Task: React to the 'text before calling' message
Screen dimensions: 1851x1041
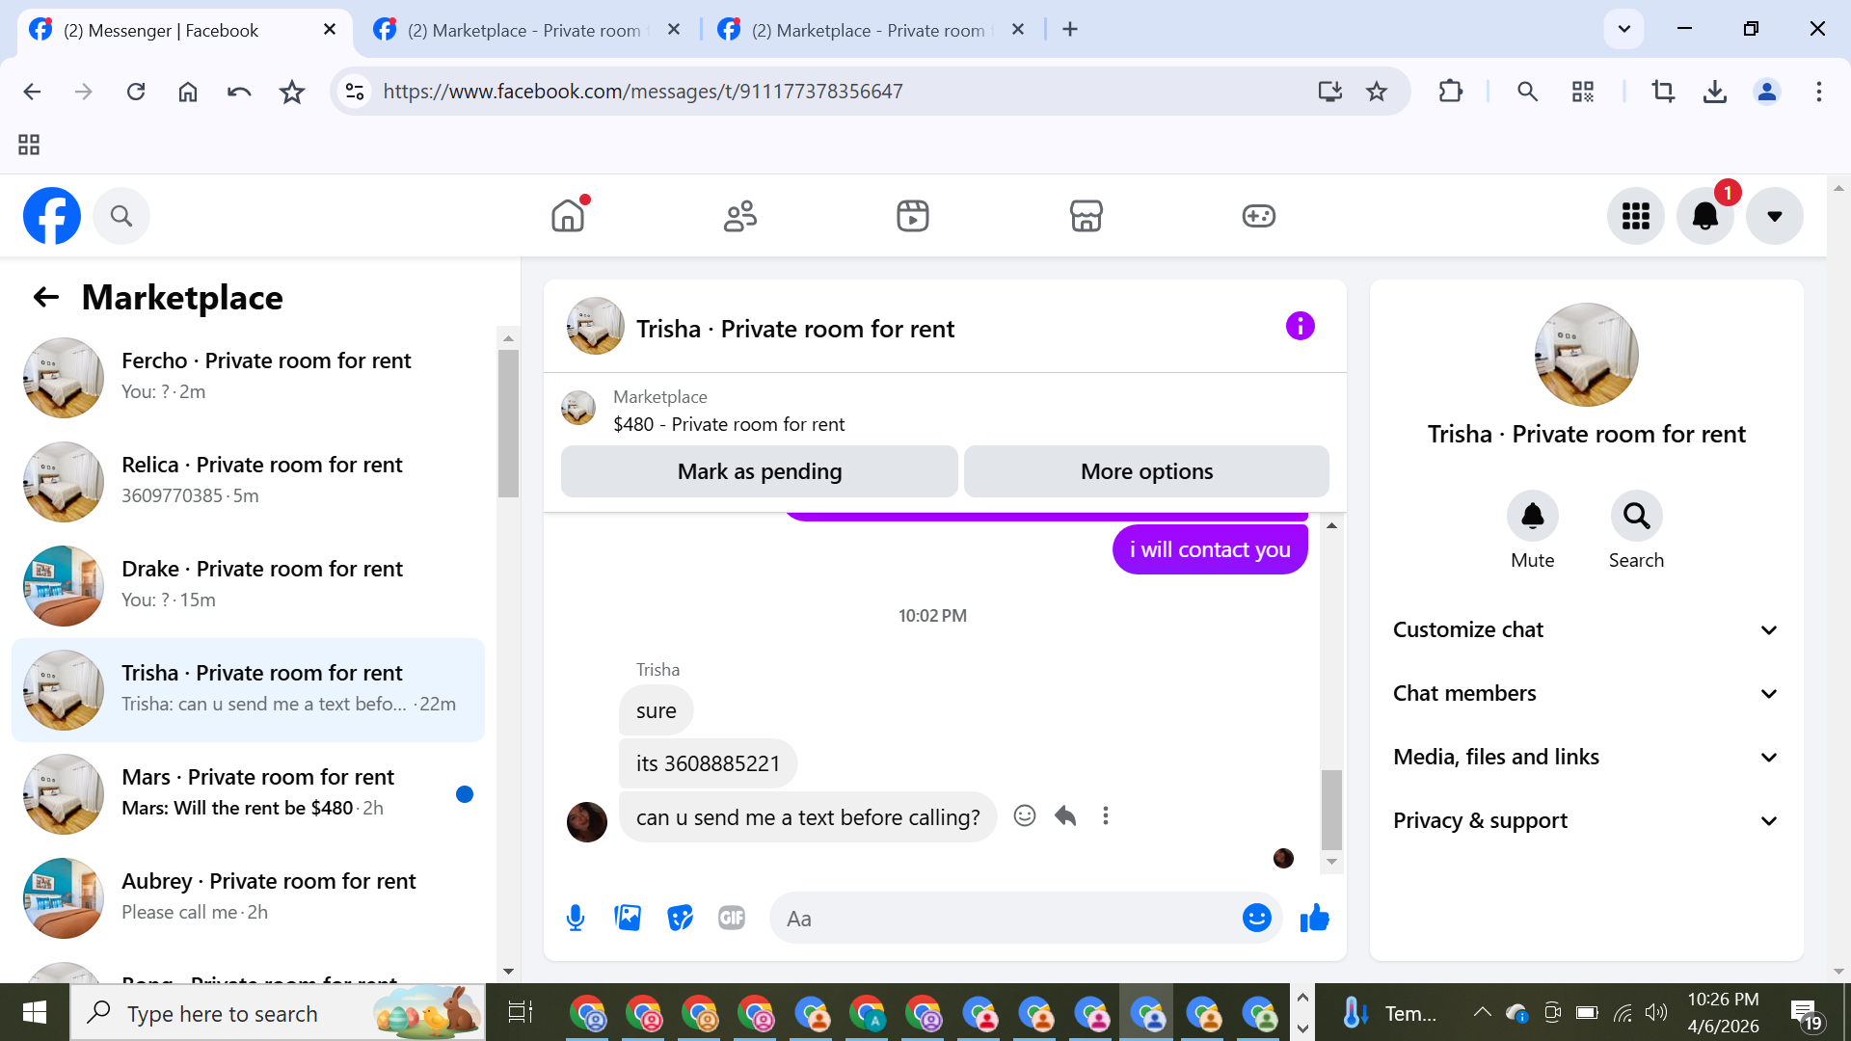Action: (x=1025, y=816)
